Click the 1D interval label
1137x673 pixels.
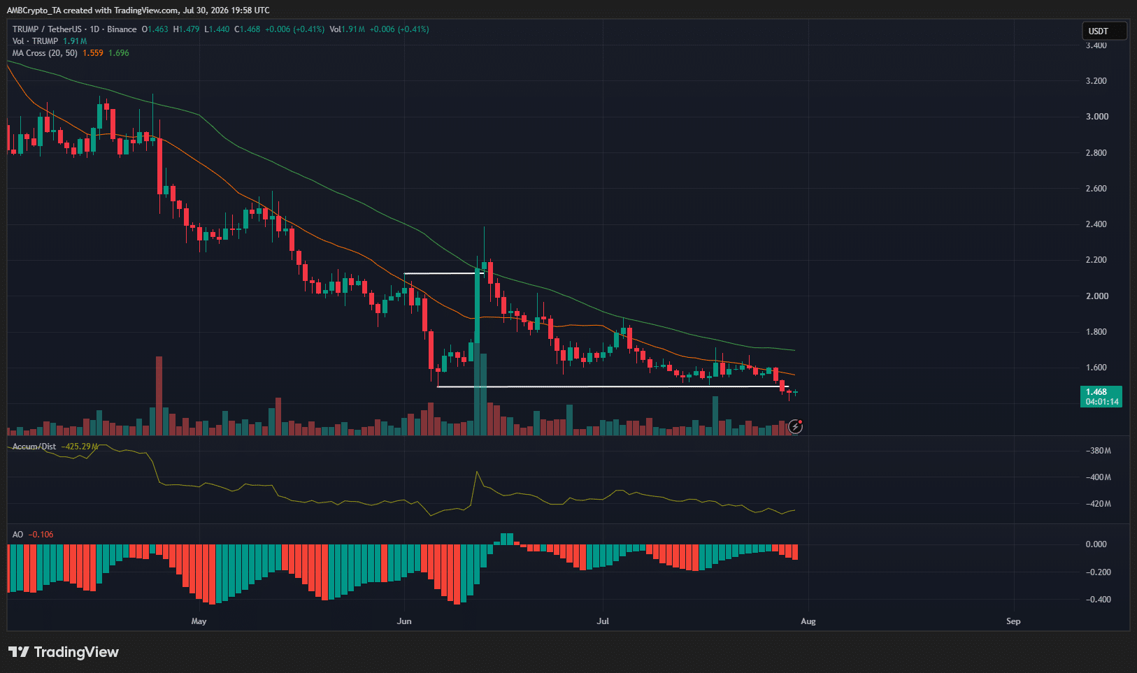tap(94, 29)
